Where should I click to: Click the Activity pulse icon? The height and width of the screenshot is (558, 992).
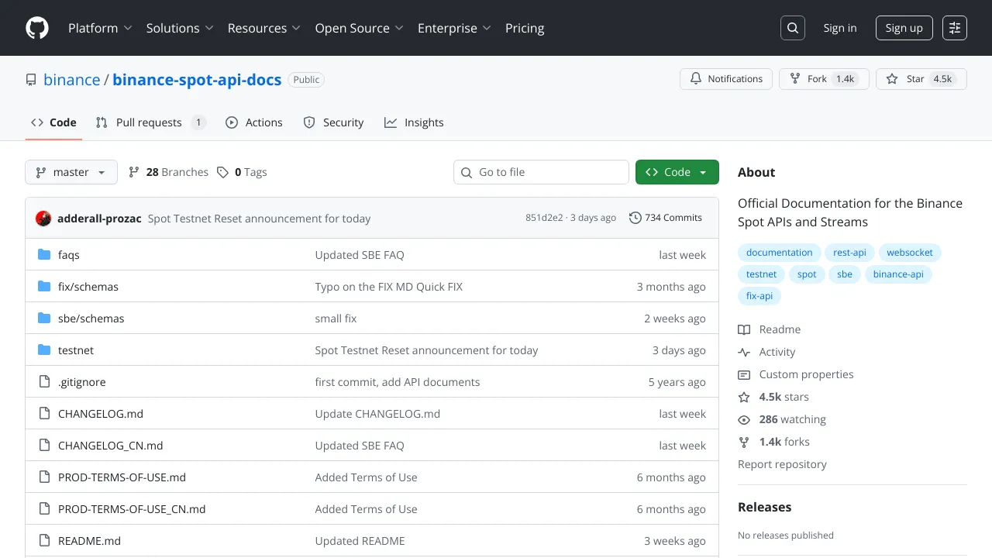(744, 352)
